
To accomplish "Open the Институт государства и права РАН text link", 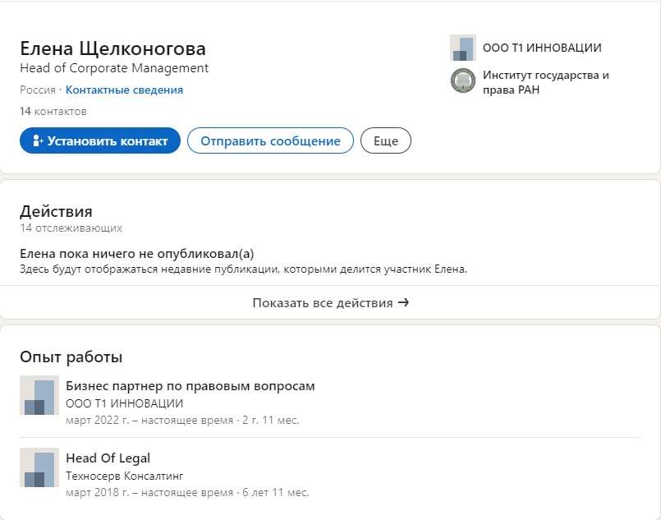I will coord(545,82).
